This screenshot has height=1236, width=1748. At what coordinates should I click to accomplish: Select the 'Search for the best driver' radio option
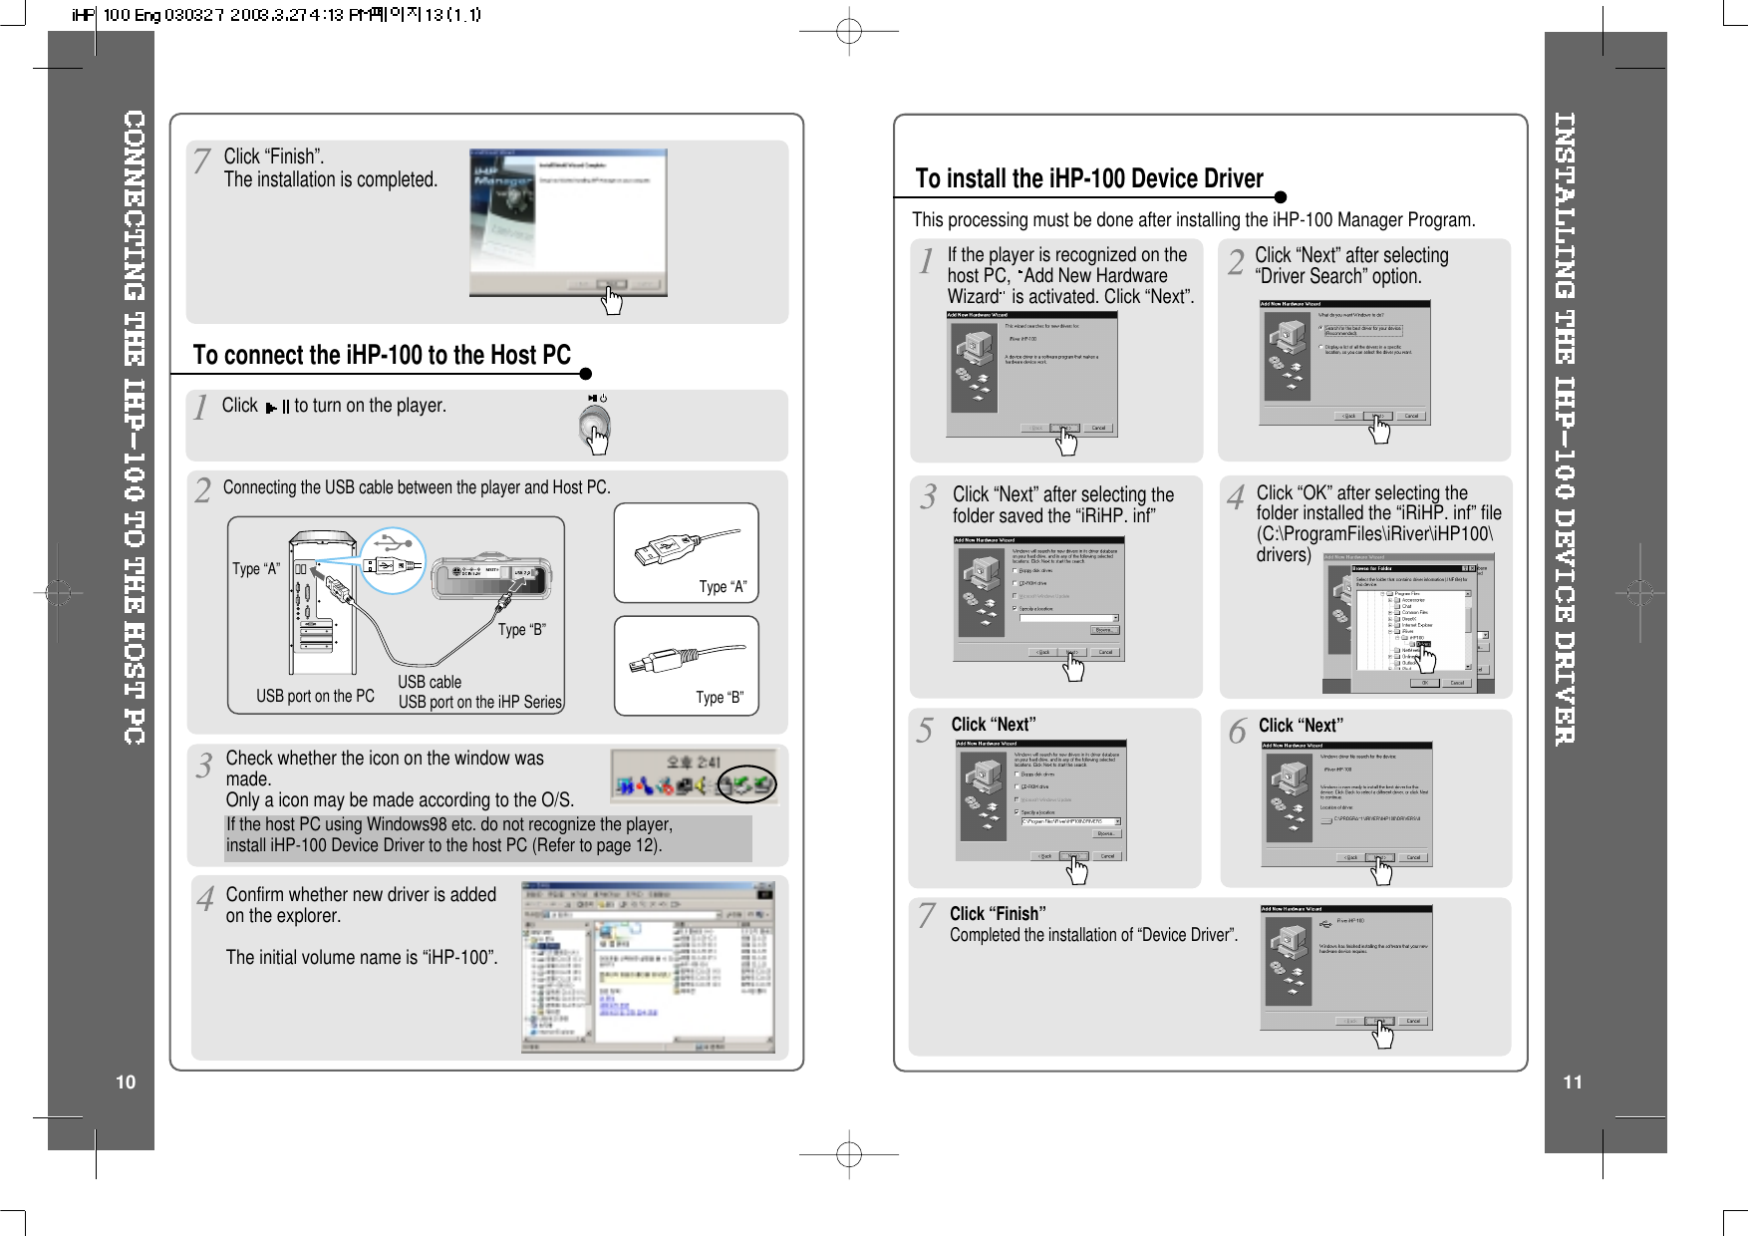tap(1320, 327)
